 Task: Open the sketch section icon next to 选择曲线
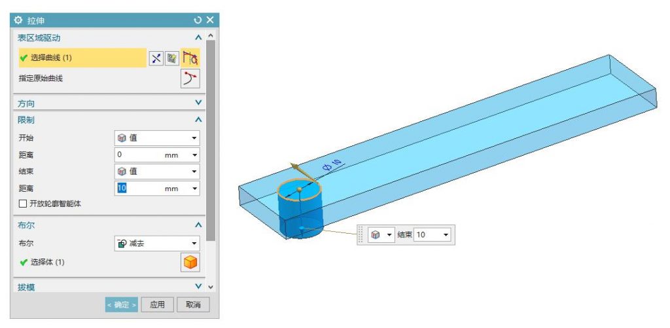point(172,58)
